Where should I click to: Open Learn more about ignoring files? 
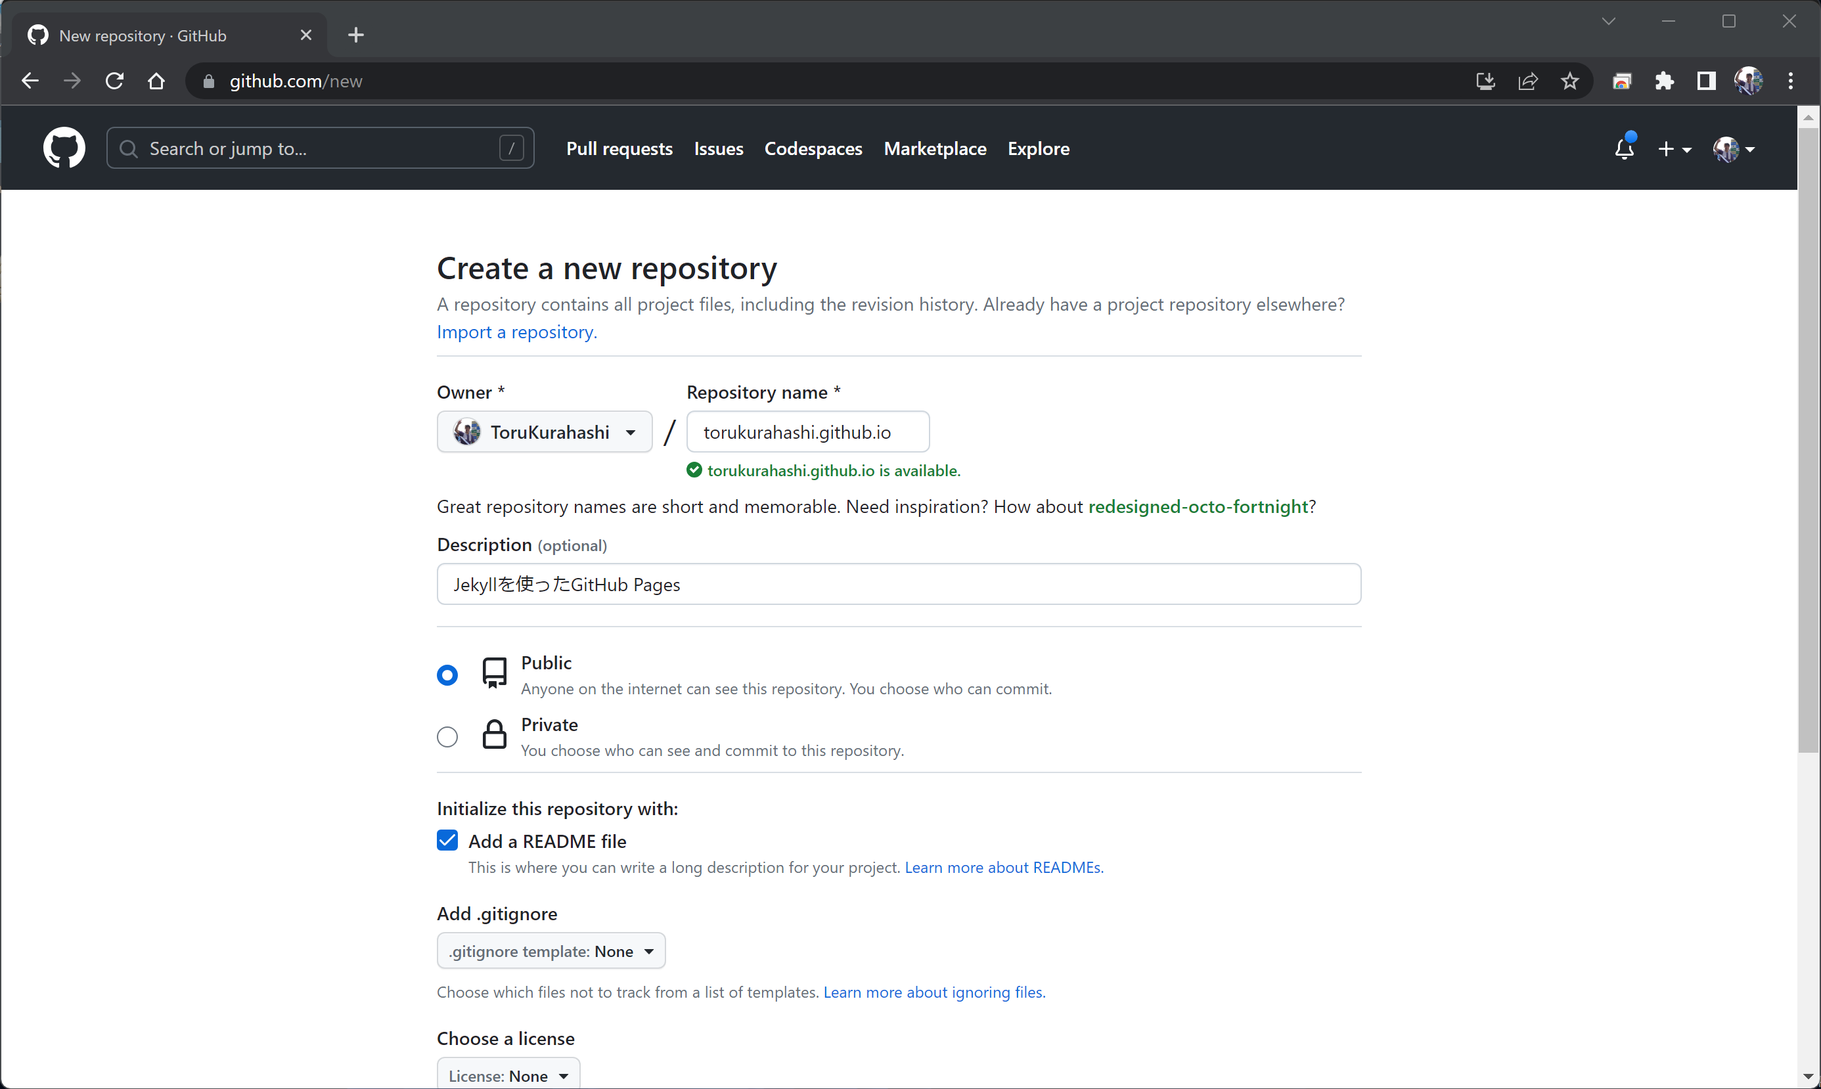[934, 992]
